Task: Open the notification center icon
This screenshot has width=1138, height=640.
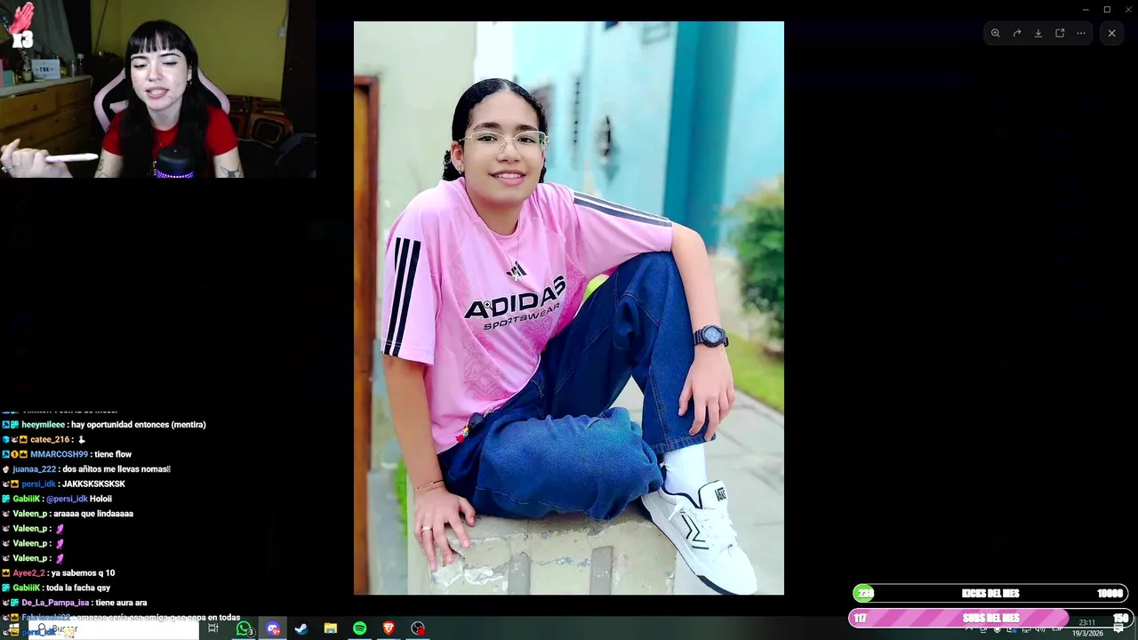Action: [1118, 628]
